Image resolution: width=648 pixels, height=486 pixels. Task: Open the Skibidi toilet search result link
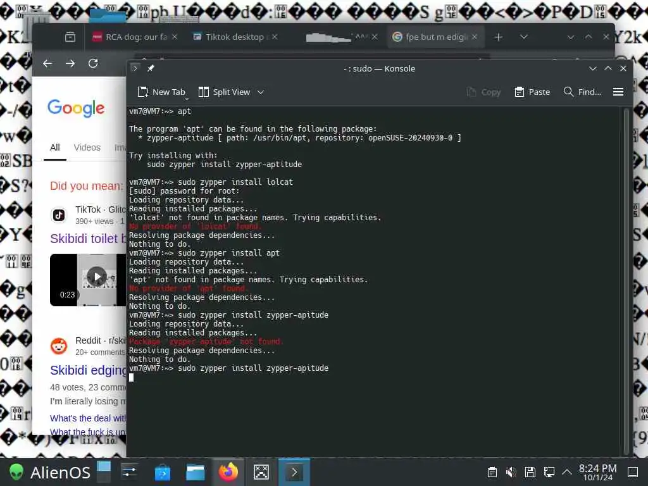click(x=88, y=239)
